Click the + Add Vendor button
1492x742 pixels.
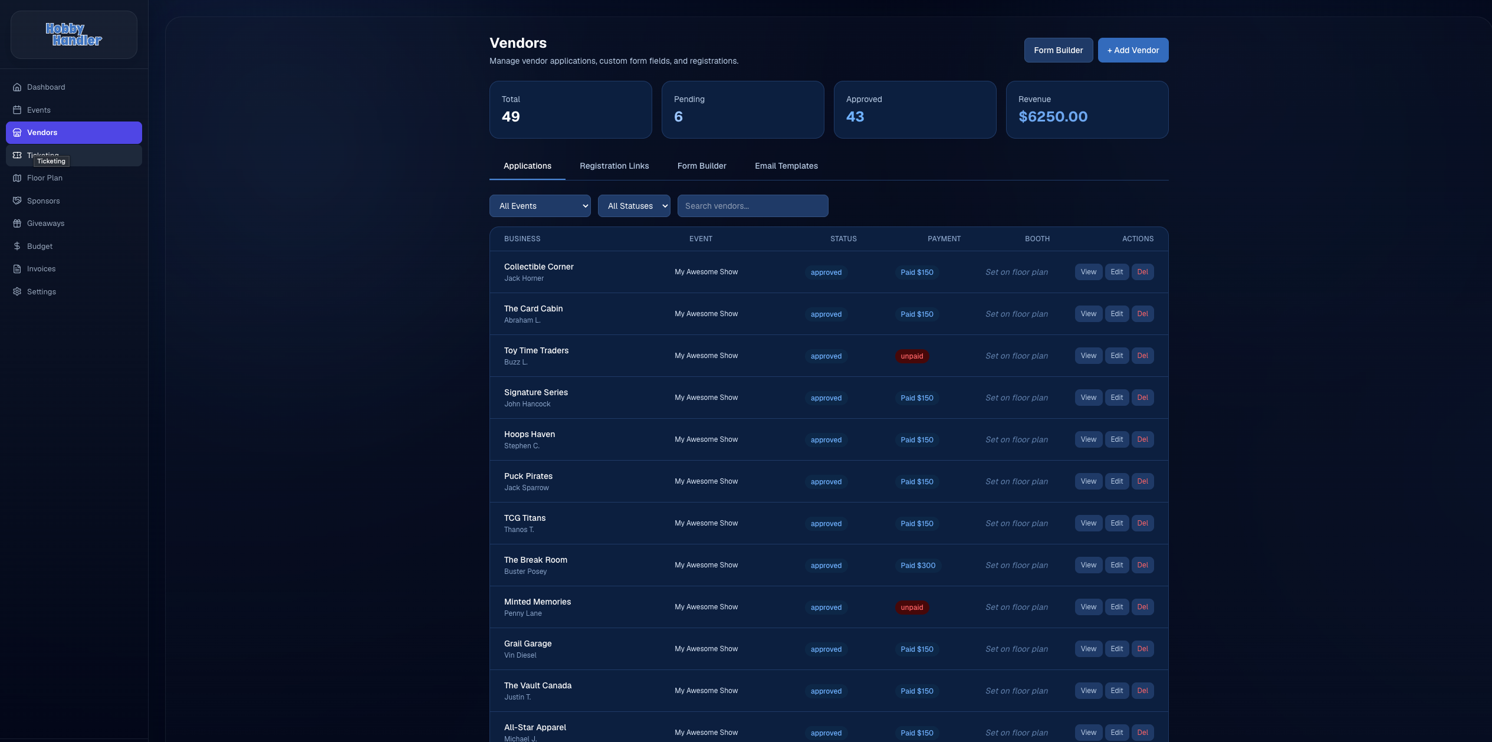point(1133,50)
